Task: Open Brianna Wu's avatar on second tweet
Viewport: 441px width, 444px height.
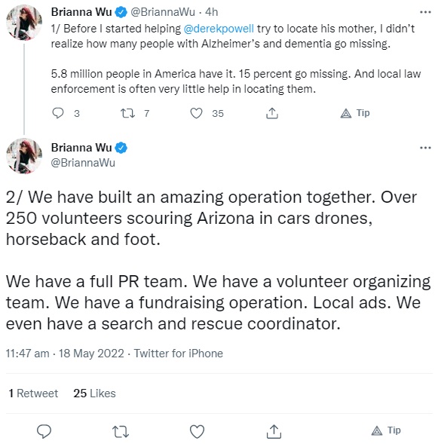Action: pyautogui.click(x=24, y=156)
